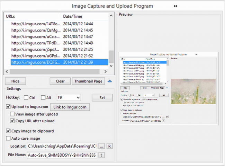
Task: Click the Set hotkey button
Action: tap(102, 98)
